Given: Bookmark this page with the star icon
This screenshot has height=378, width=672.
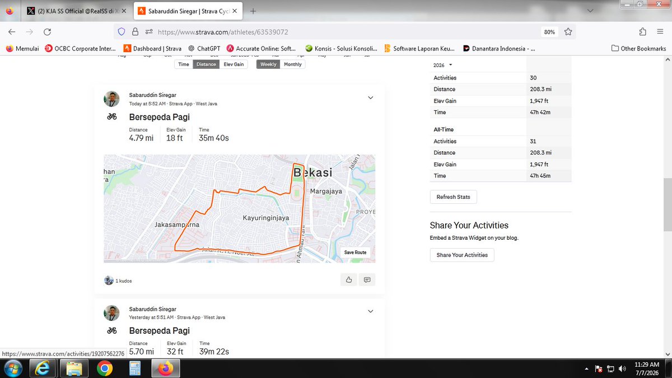Looking at the screenshot, I should [x=568, y=32].
